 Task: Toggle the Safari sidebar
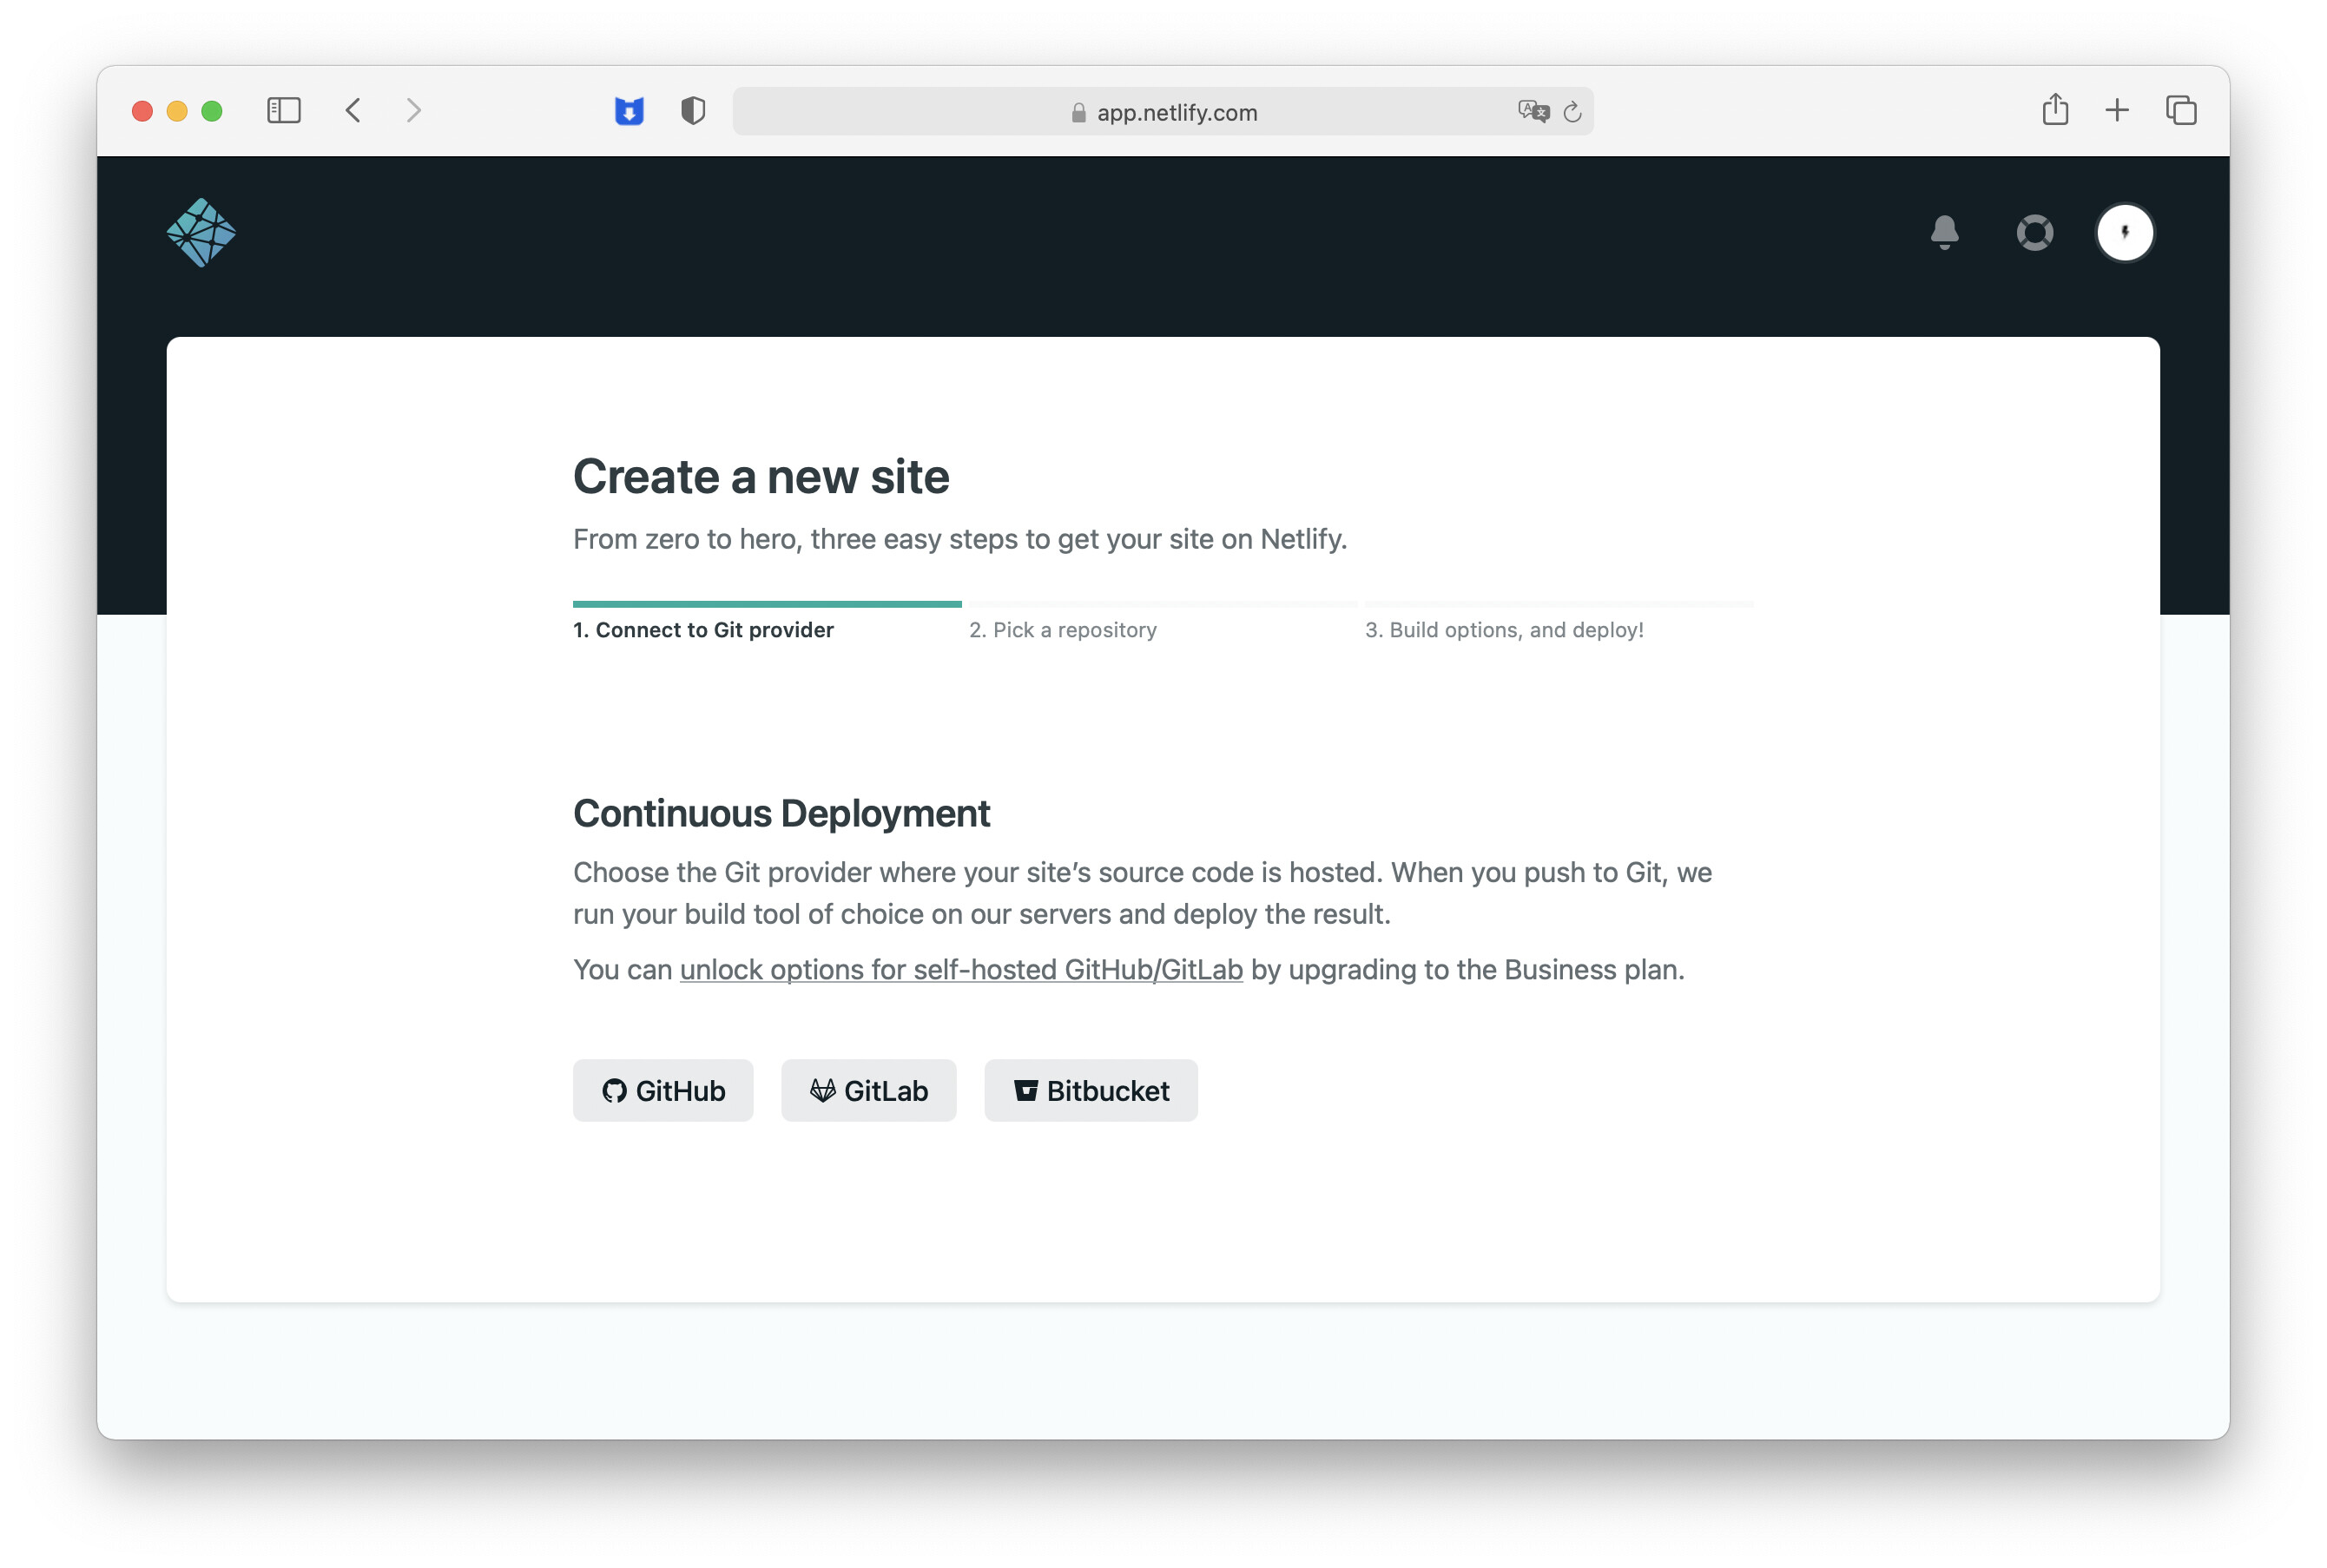(x=284, y=110)
